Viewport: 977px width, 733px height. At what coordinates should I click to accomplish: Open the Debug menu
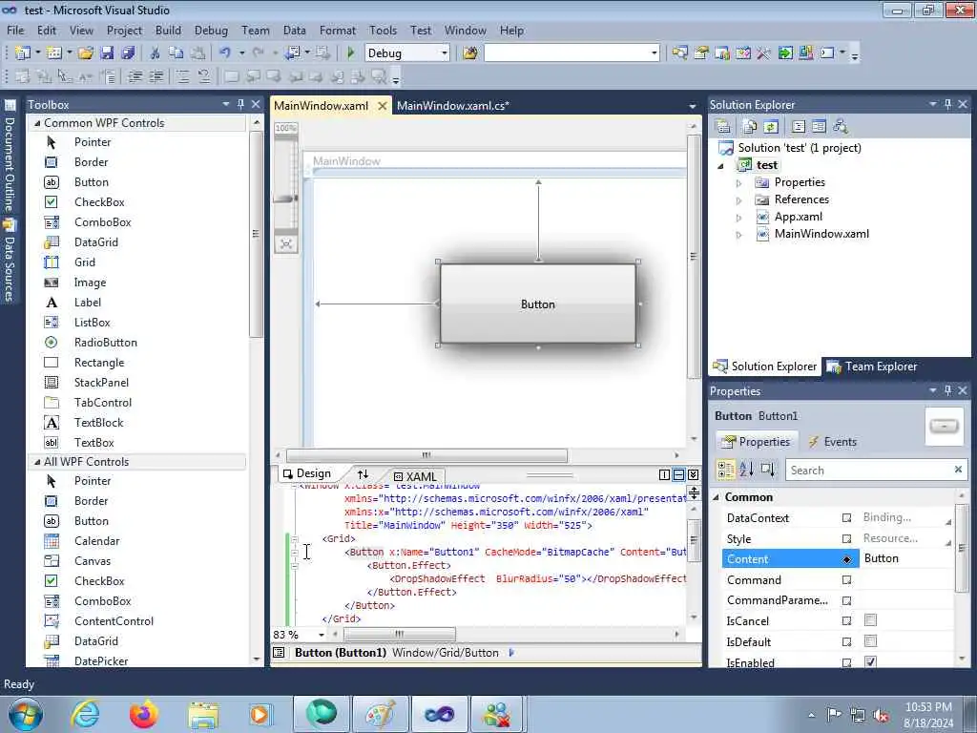[211, 30]
